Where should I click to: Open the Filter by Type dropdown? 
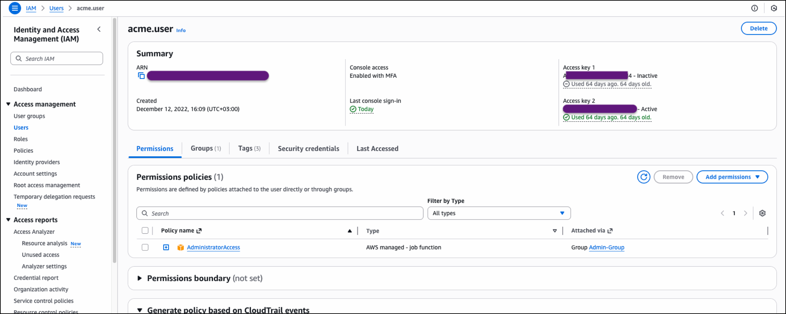(x=499, y=213)
